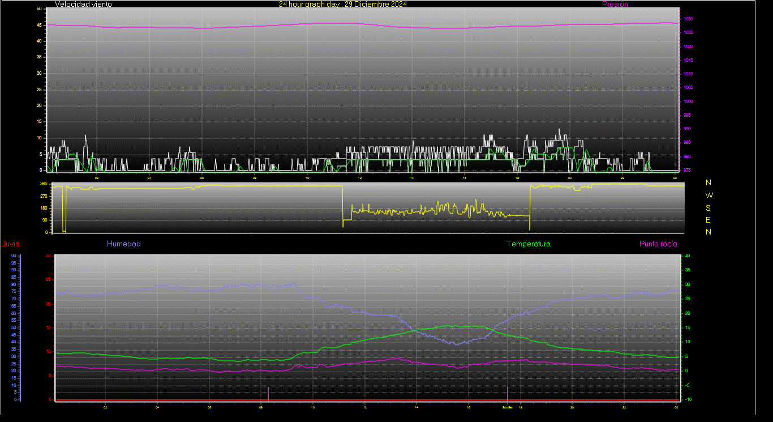Screen dimensions: 773x422
Task: Click the '990' pressure axis value
Action: pos(687,129)
